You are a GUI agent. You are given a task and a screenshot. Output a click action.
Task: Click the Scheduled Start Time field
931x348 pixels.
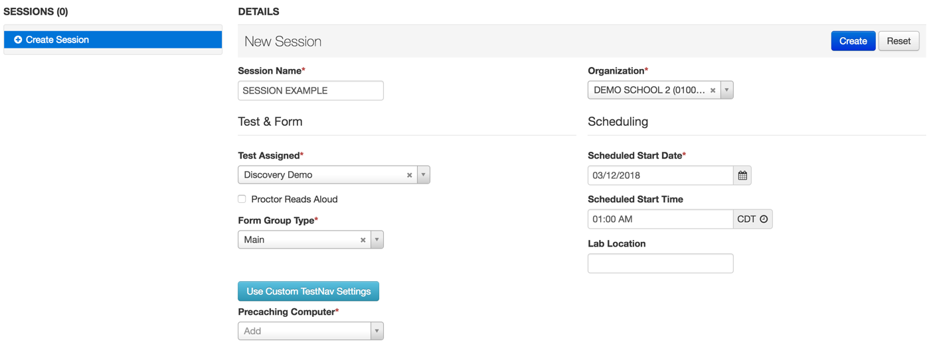pos(660,219)
